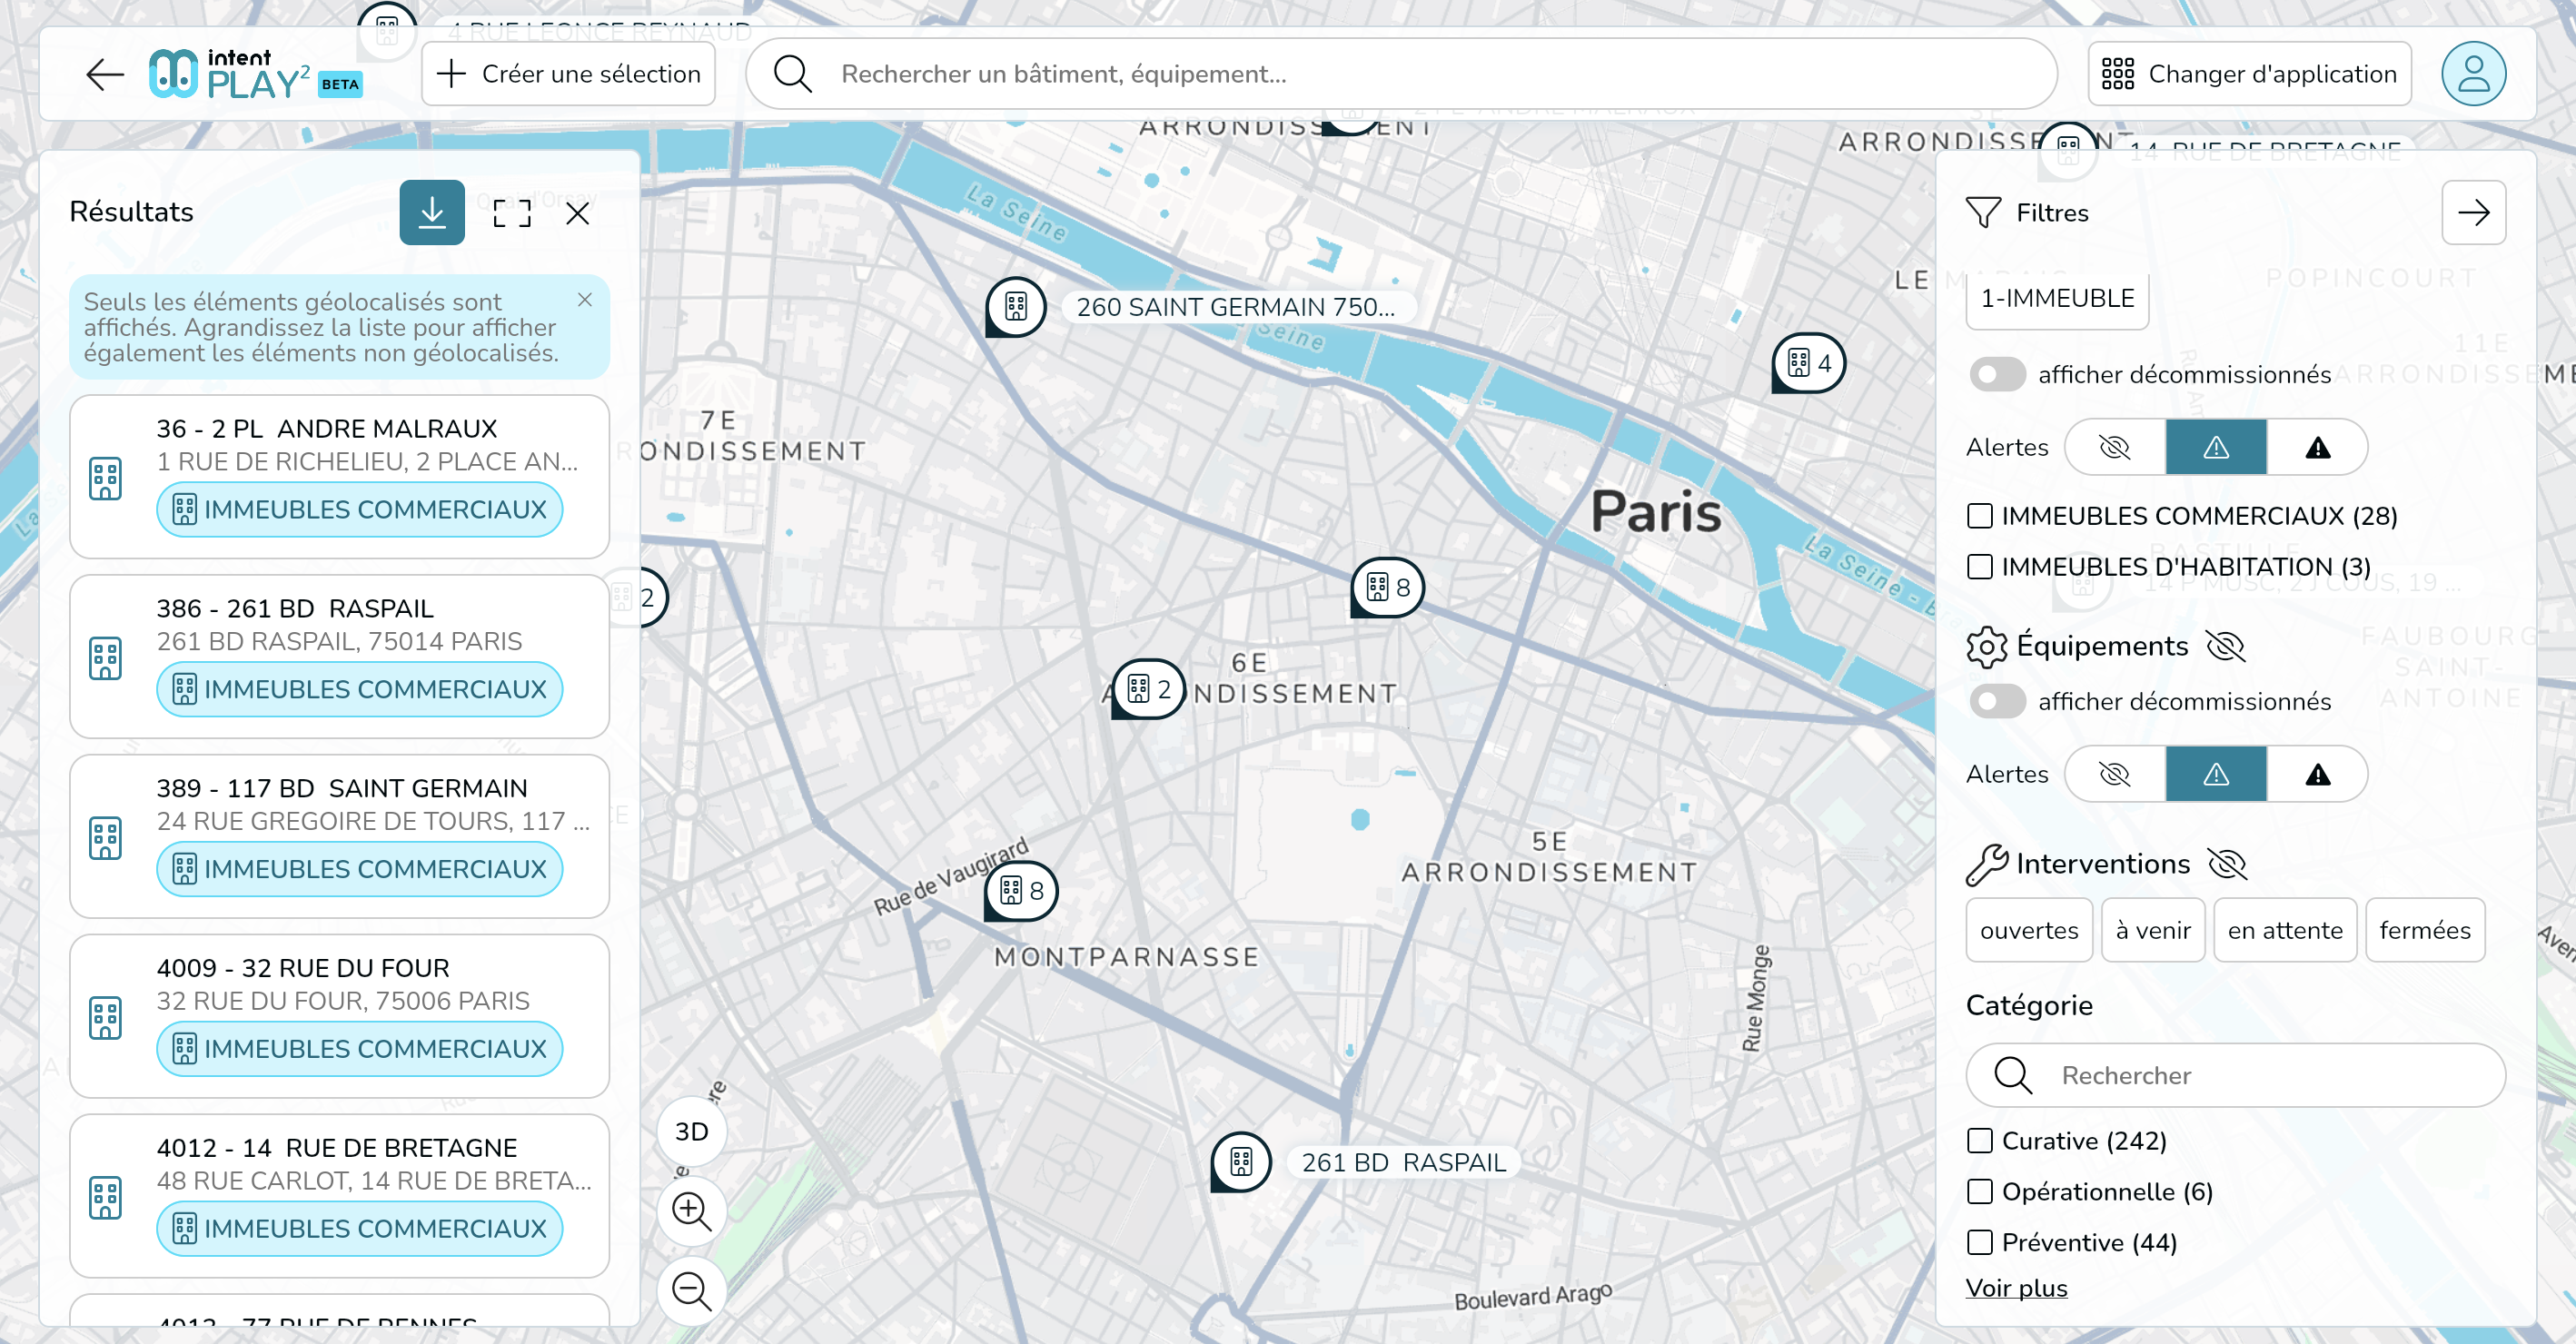Open result 36 - 2 PL ANDRE MALRAUX

[x=339, y=477]
